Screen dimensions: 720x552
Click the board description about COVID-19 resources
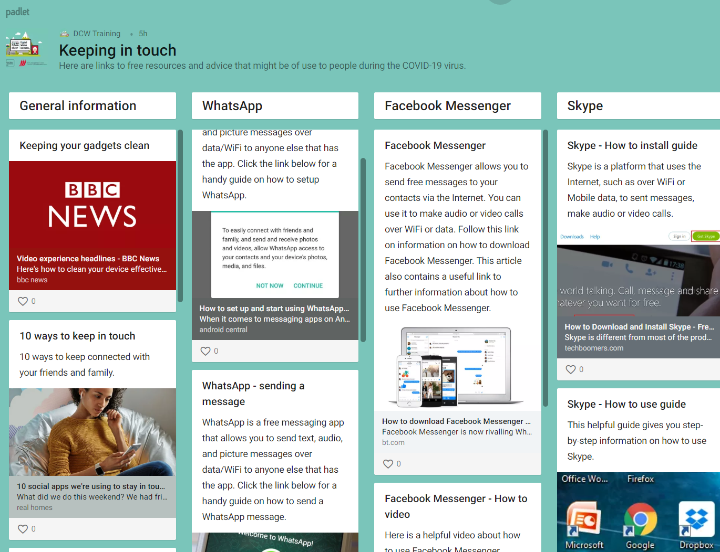pyautogui.click(x=262, y=66)
